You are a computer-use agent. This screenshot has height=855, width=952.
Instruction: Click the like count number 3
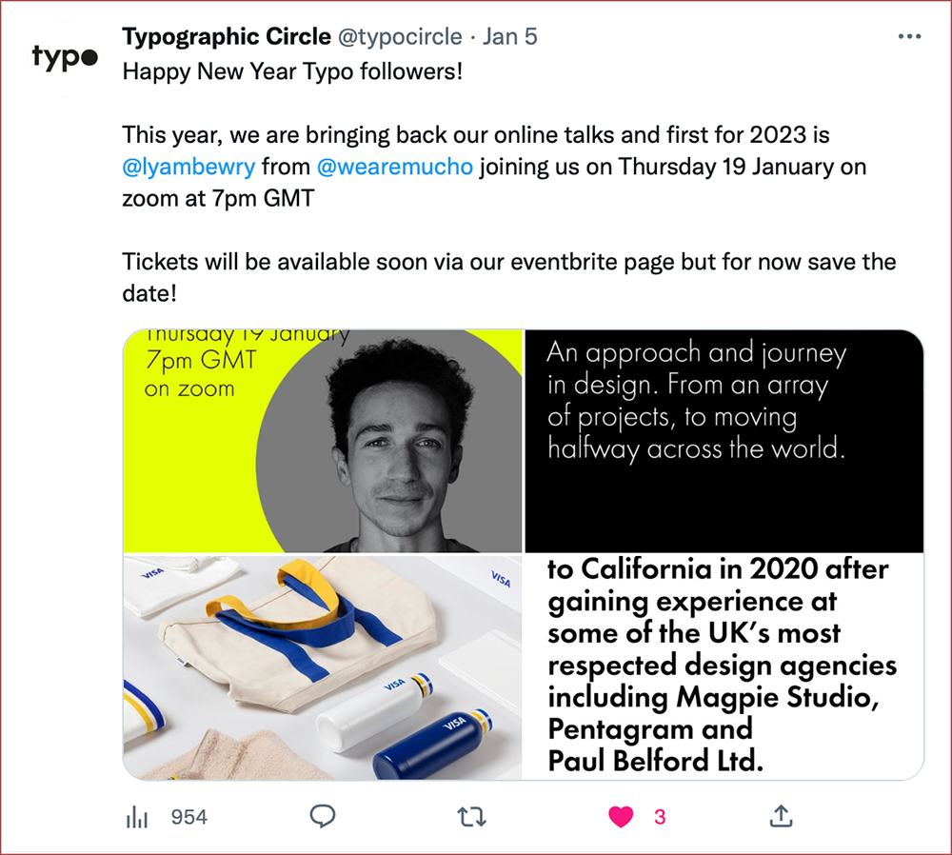(660, 817)
